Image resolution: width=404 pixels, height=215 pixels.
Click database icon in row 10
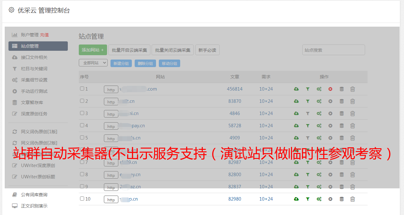pyautogui.click(x=342, y=199)
